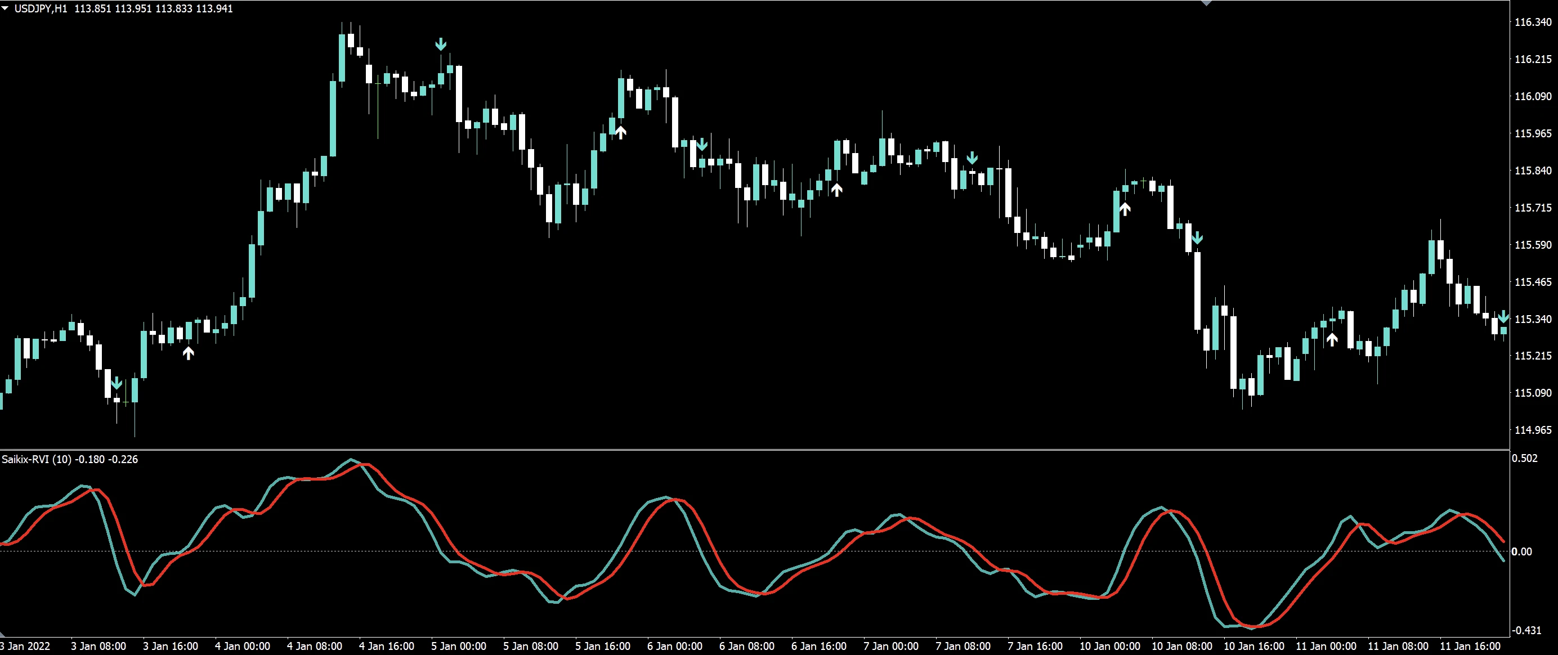
Task: Click the 116.340 price label on the price axis
Action: click(x=1533, y=23)
